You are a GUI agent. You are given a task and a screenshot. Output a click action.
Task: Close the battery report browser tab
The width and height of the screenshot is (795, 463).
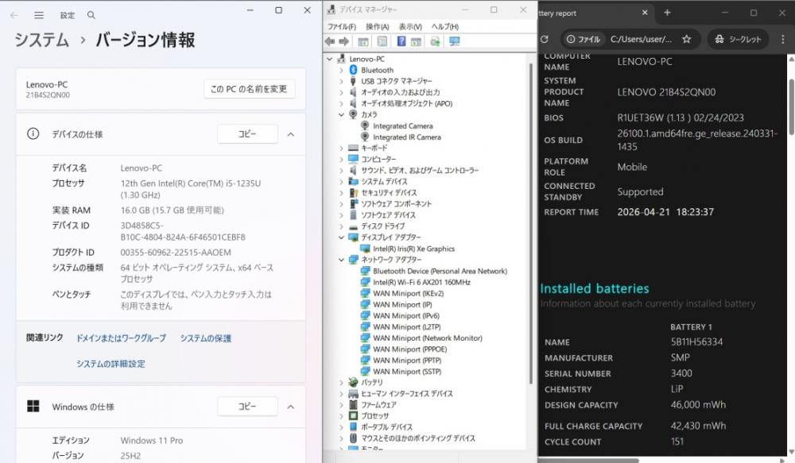click(x=645, y=13)
